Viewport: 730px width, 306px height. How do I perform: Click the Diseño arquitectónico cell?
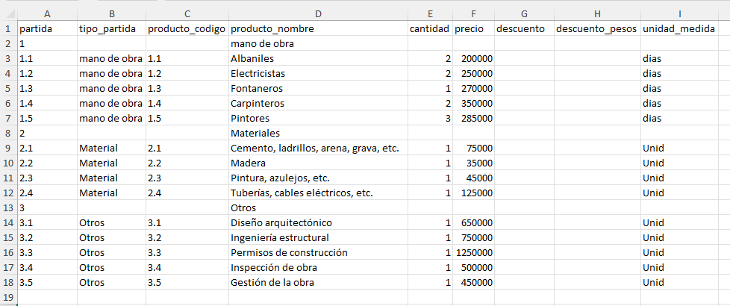tap(318, 222)
